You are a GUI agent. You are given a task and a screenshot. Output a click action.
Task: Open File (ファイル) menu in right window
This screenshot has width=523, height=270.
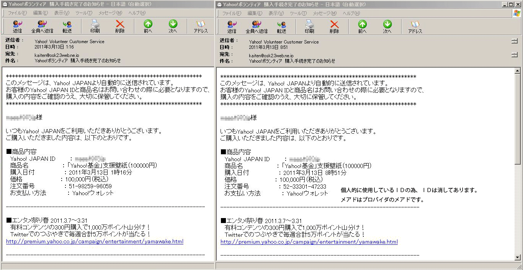pos(232,13)
